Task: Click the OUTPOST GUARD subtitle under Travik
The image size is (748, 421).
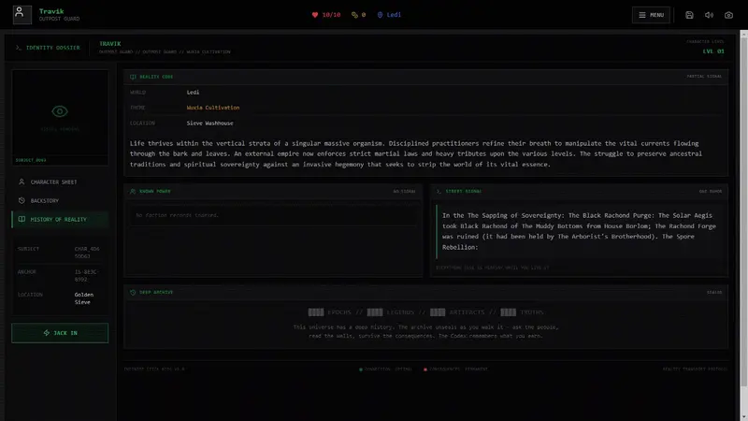Action: click(x=59, y=19)
